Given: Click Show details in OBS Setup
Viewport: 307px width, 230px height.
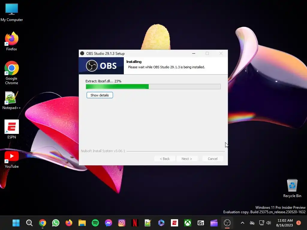Looking at the screenshot, I should (100, 95).
